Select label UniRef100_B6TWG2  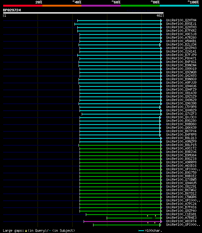(x=181, y=190)
